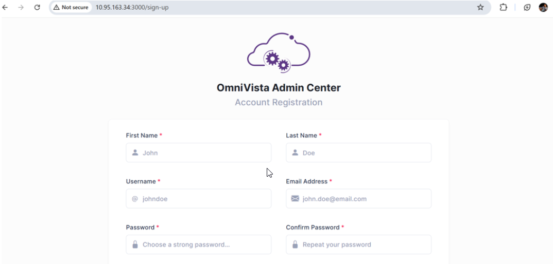Screen dimensions: 553x264
Task: Click the icon beside the profile avatar
Action: tap(527, 7)
